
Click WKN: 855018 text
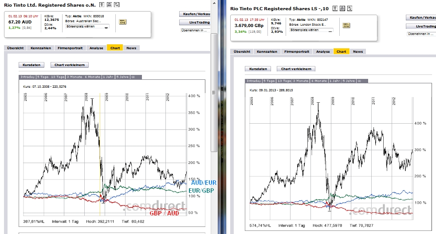pyautogui.click(x=94, y=16)
